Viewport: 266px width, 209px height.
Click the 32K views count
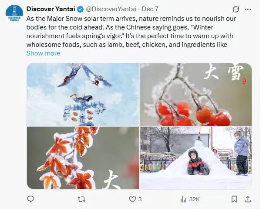point(194,199)
